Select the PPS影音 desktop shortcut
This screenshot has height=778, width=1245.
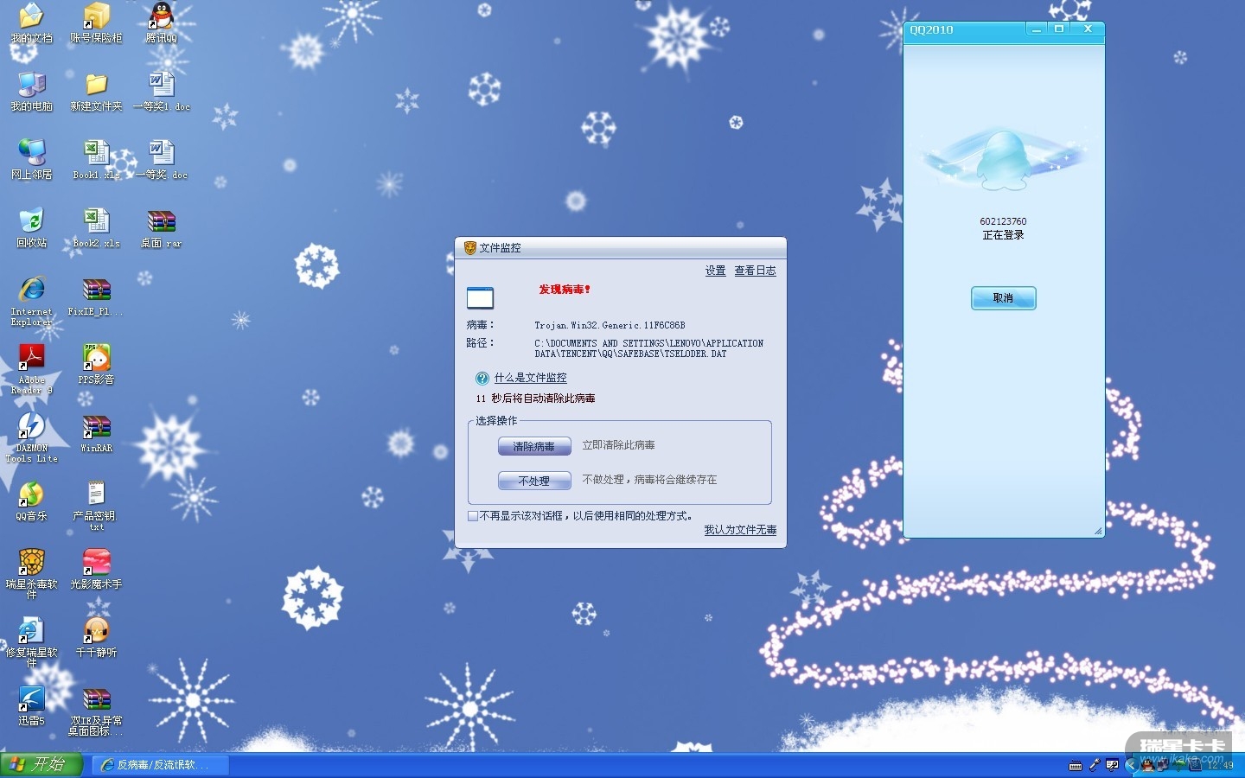[x=96, y=365]
